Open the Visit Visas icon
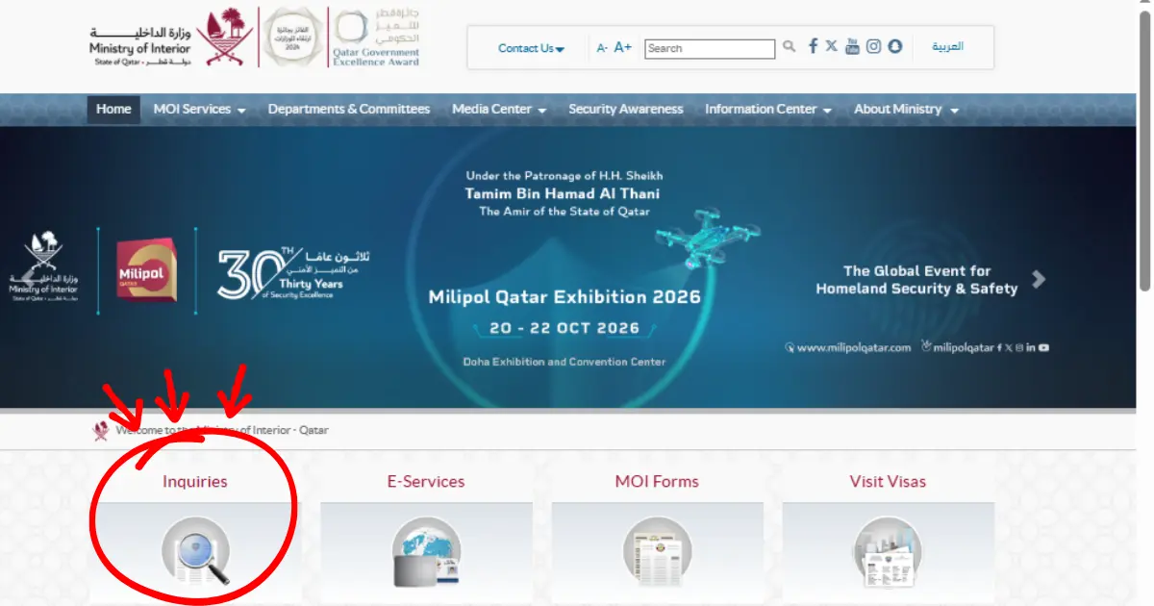Image resolution: width=1154 pixels, height=606 pixels. 889,552
